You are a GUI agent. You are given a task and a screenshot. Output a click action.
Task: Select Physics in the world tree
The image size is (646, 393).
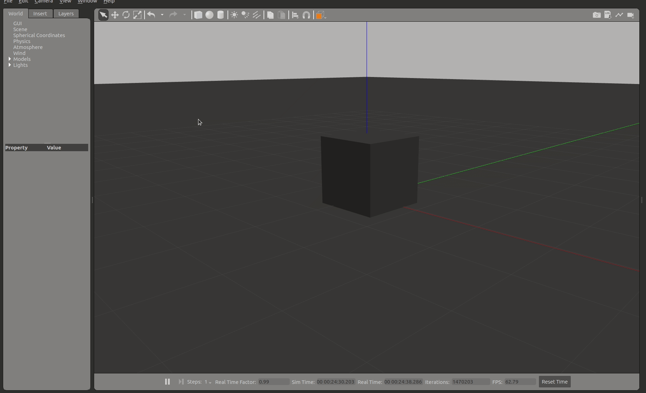(x=22, y=41)
